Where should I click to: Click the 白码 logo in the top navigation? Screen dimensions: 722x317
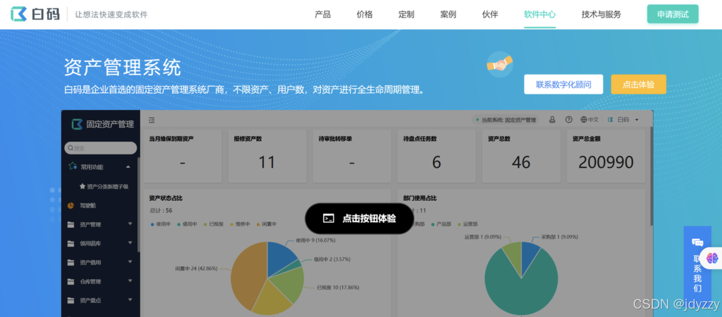35,14
